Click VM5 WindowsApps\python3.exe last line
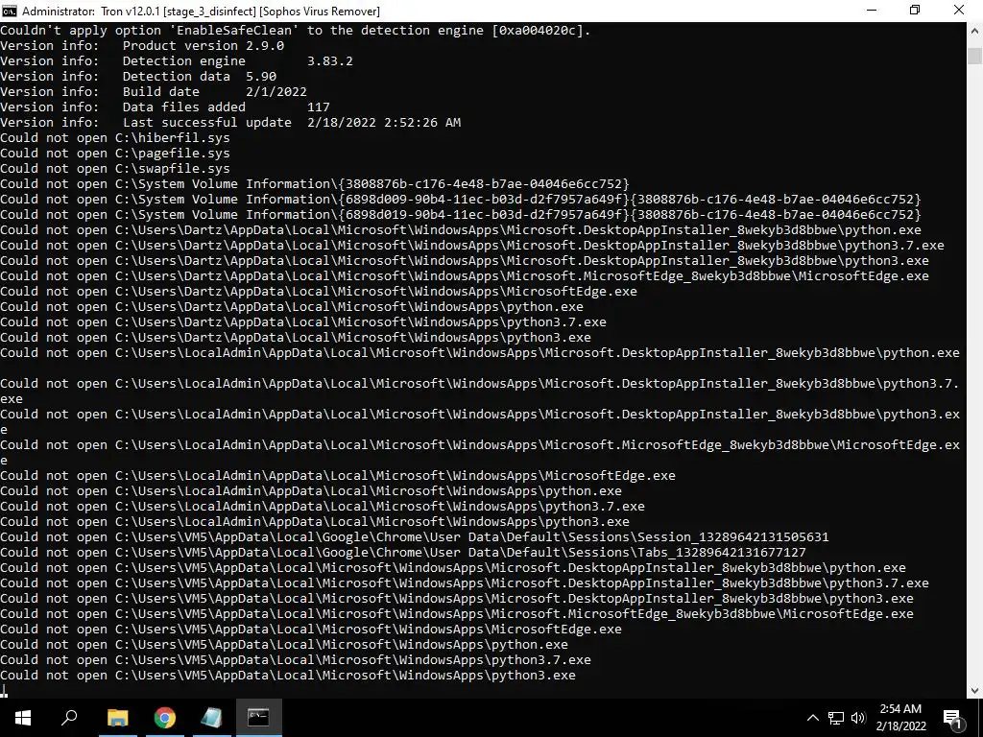Image resolution: width=983 pixels, height=737 pixels. pos(288,675)
